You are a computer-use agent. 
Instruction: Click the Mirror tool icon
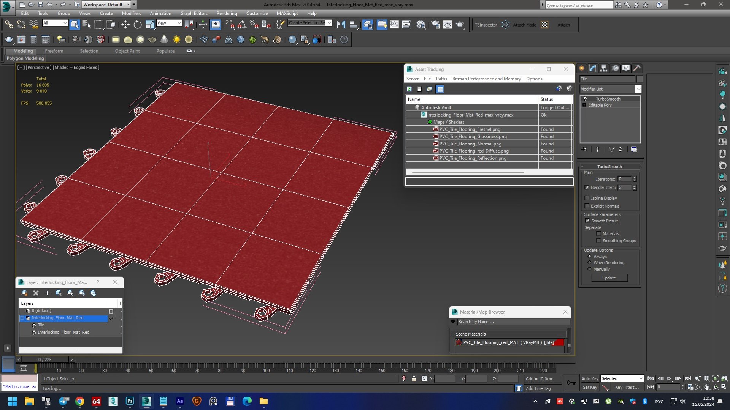pyautogui.click(x=341, y=25)
